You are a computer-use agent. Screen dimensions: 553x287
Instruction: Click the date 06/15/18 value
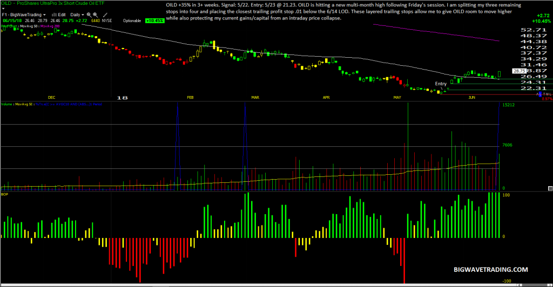(12, 21)
